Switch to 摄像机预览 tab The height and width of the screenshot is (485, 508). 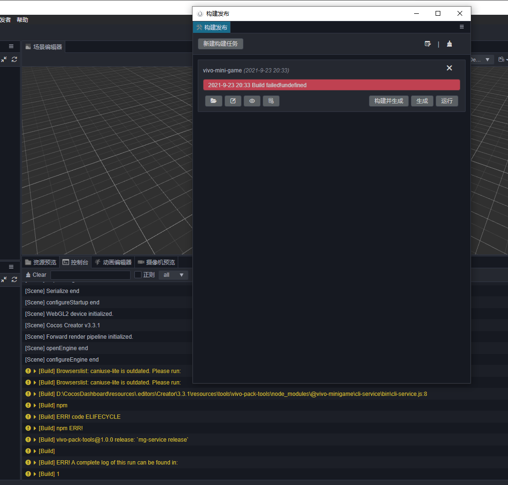pos(156,262)
